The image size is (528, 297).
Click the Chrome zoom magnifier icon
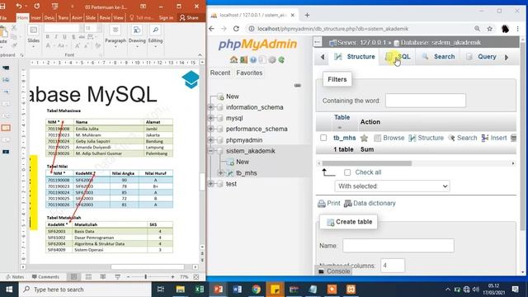point(477,29)
